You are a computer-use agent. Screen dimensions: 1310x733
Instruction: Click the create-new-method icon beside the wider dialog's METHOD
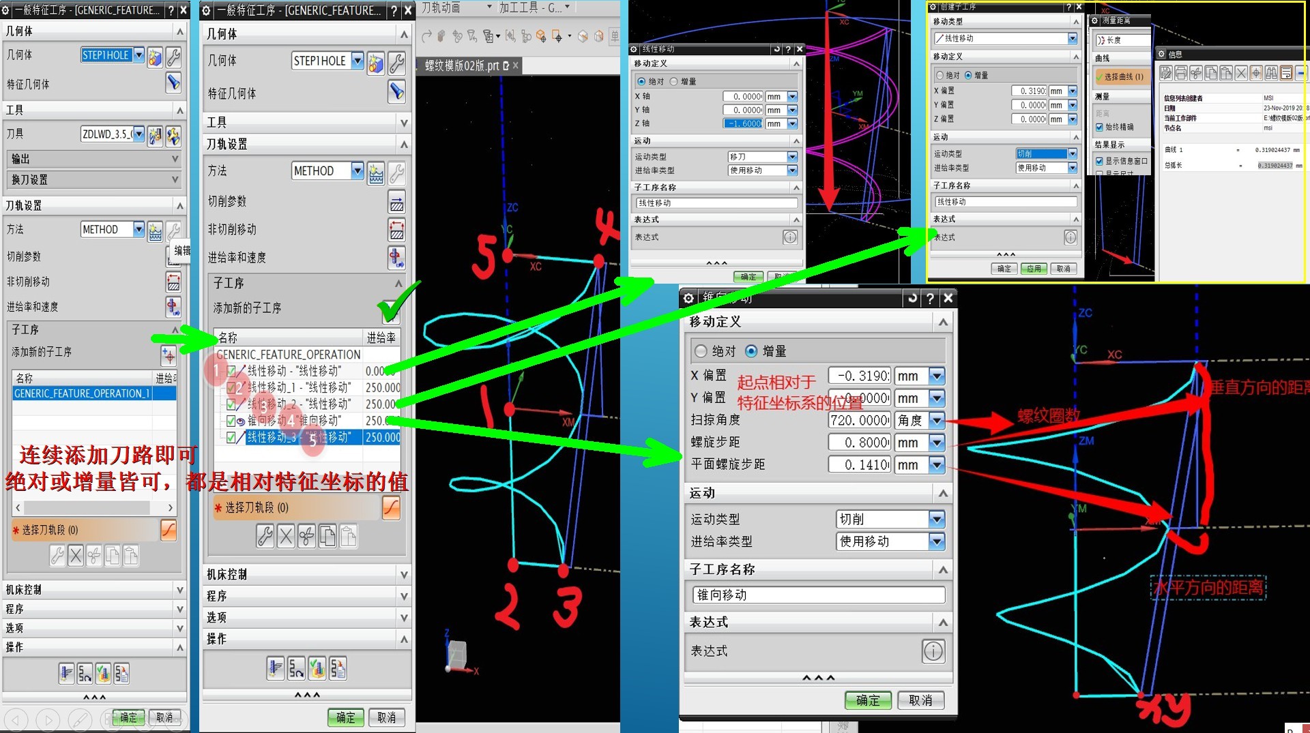click(376, 172)
